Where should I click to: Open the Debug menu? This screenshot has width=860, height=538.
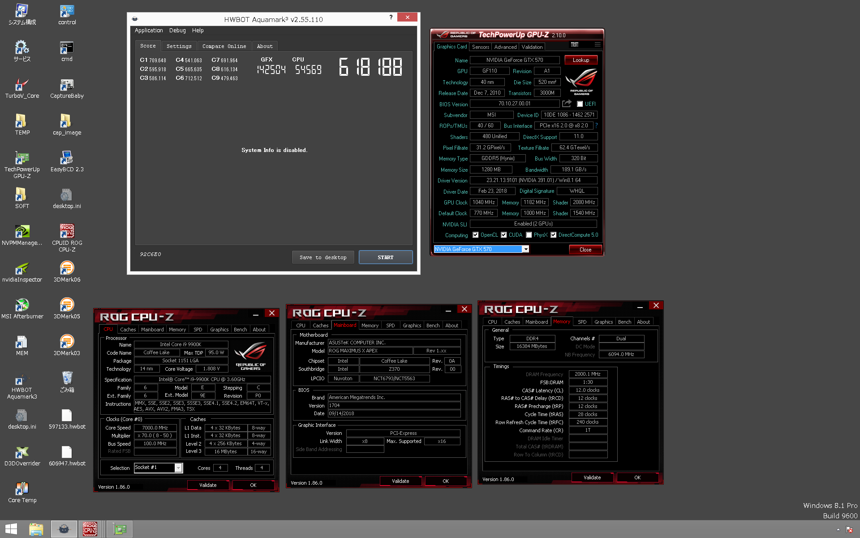coord(177,30)
